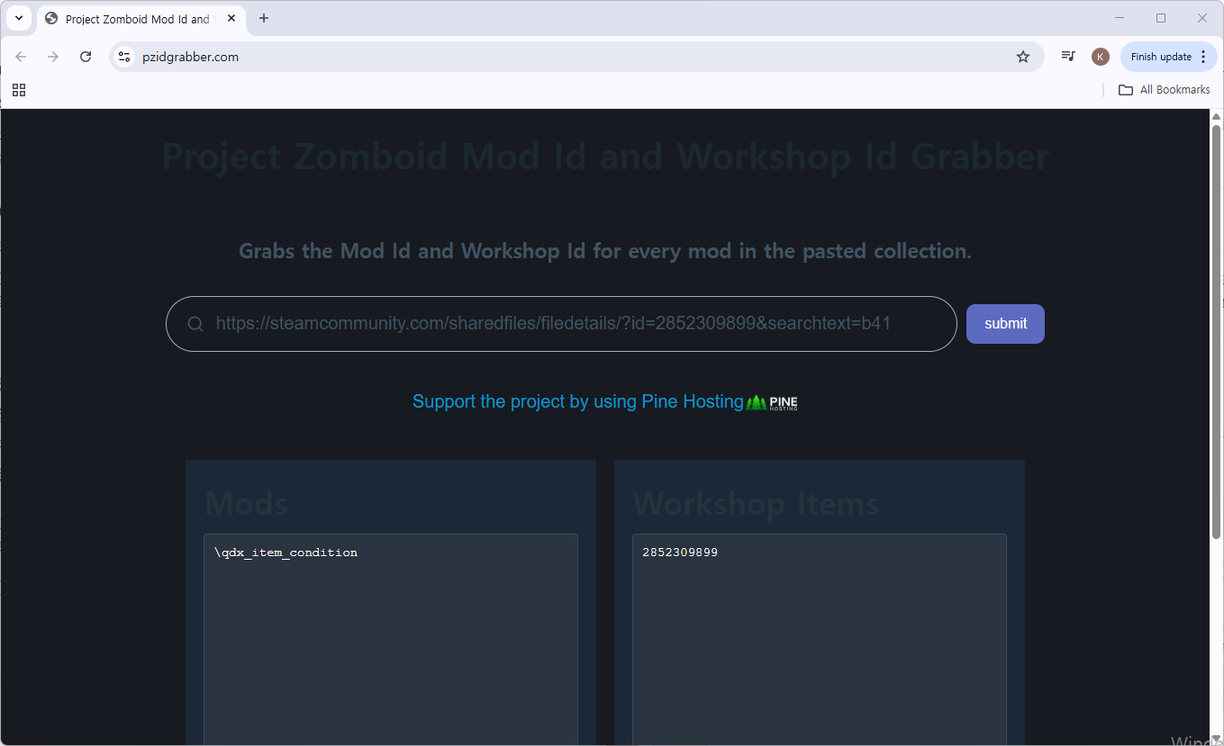Click the page scrollbar up arrow
Viewport: 1224px width, 746px height.
1216,116
